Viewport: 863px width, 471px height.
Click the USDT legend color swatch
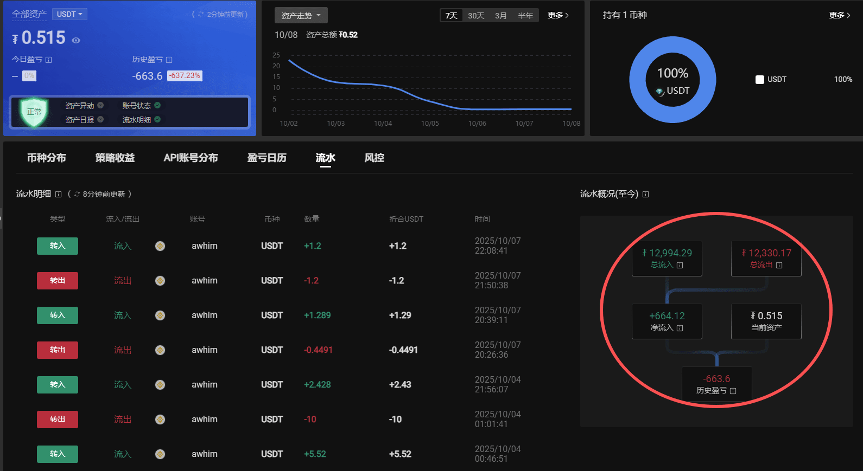click(x=760, y=80)
